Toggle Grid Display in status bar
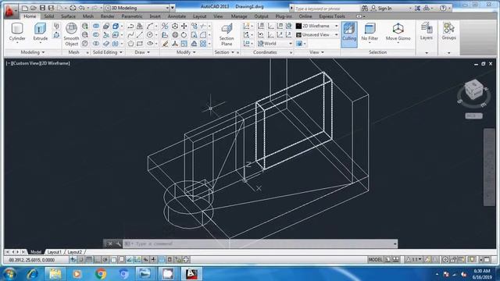 tap(89, 260)
